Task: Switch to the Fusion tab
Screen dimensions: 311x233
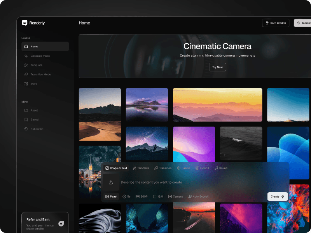Action: [183, 168]
